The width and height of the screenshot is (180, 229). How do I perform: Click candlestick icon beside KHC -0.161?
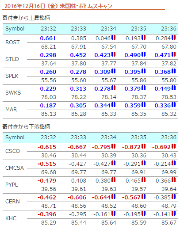(113, 214)
